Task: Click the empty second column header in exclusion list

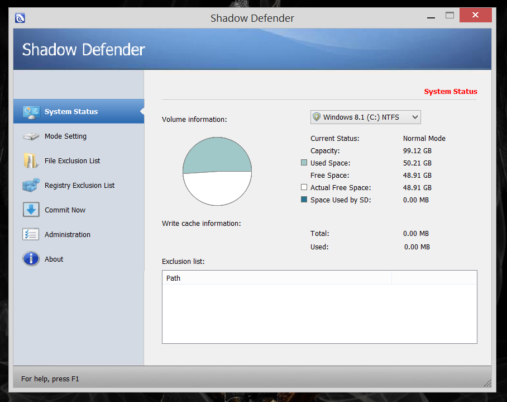Action: (x=434, y=278)
